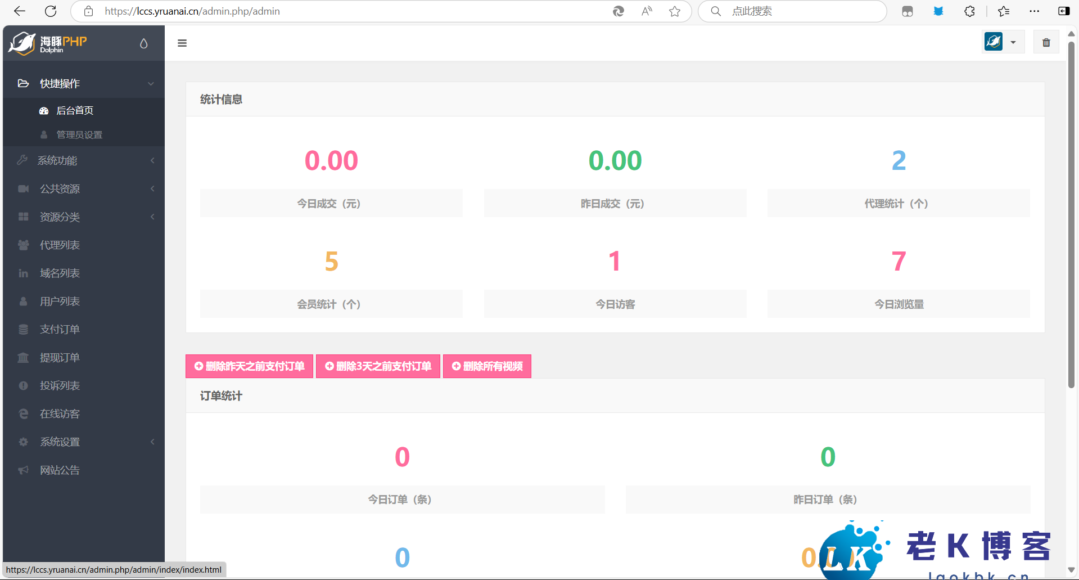Open the 支付订单 menu item
Image resolution: width=1079 pixels, height=580 pixels.
coord(60,330)
